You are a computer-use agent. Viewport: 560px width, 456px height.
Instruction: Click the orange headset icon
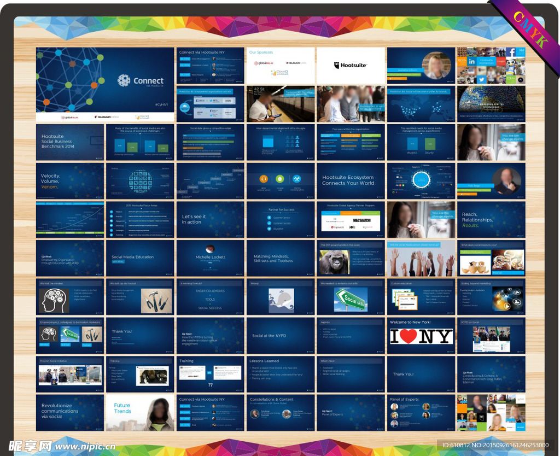tap(264, 179)
